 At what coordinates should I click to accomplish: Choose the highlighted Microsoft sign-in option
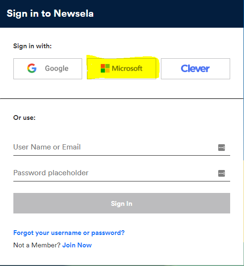click(121, 69)
